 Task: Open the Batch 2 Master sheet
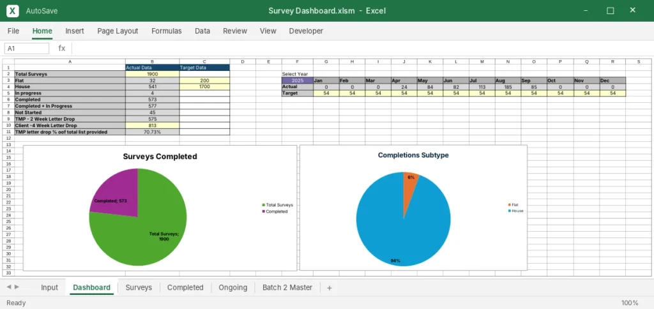click(x=287, y=287)
